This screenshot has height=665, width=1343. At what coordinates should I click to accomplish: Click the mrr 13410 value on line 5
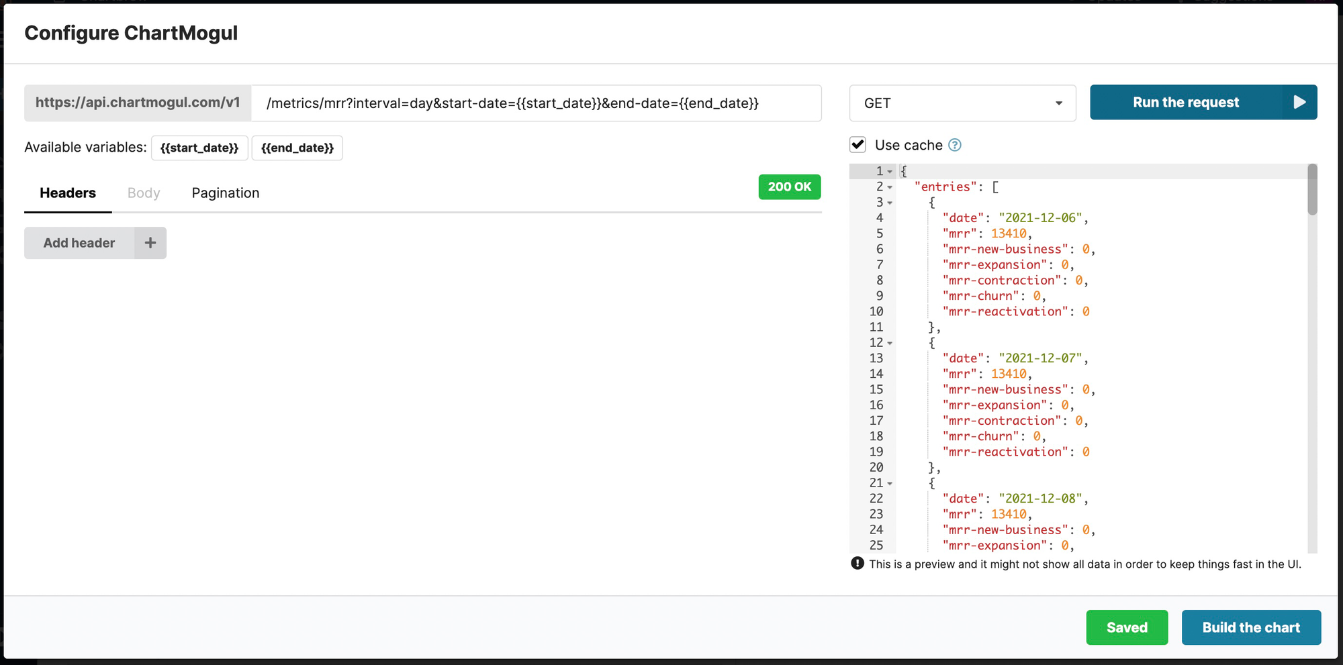[1009, 234]
